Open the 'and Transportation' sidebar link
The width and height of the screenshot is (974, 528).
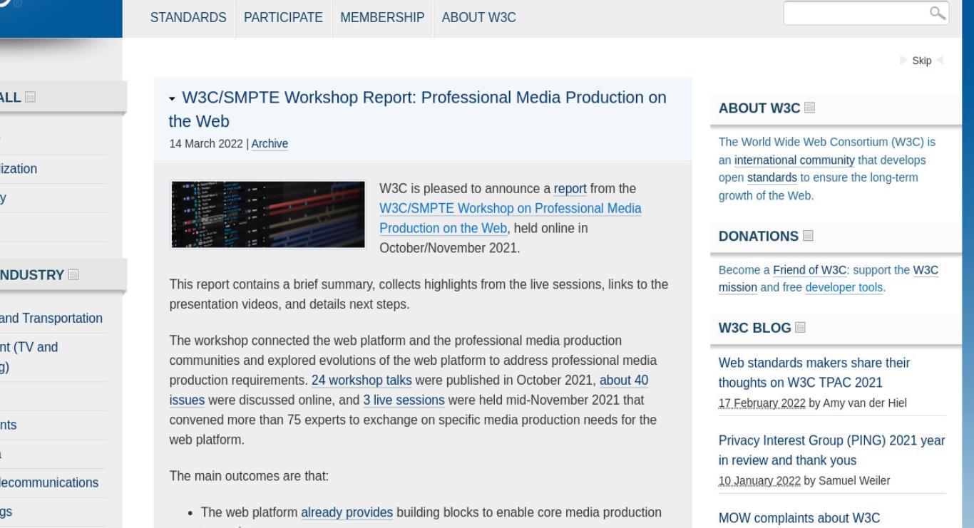point(51,318)
